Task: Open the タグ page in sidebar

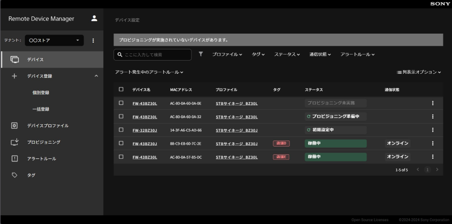Action: (30, 176)
